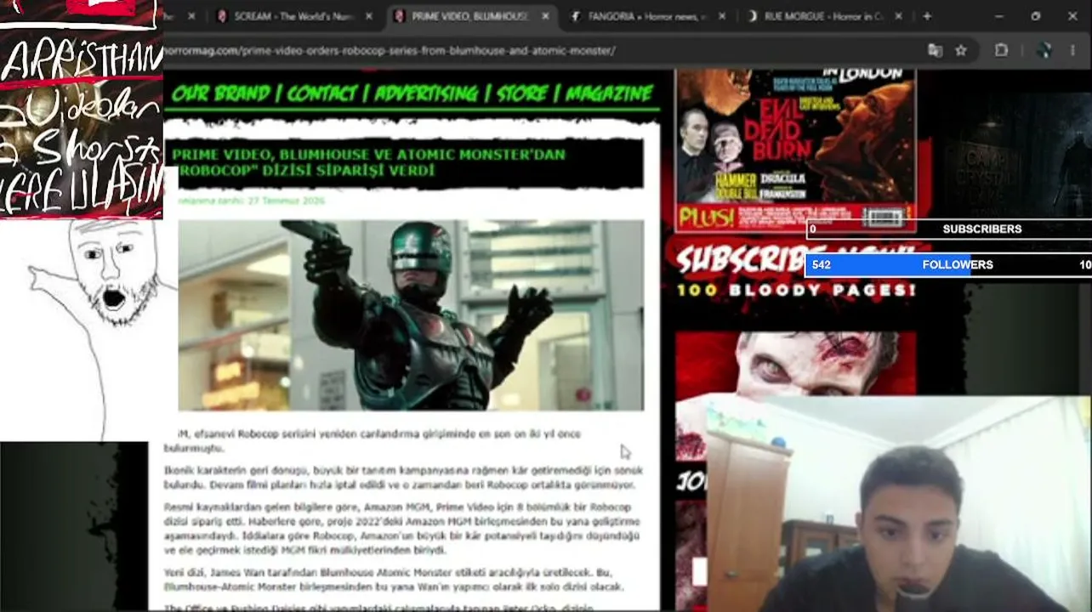The width and height of the screenshot is (1092, 612).
Task: Click the article date '27 Temmuz 2026'
Action: tap(286, 201)
